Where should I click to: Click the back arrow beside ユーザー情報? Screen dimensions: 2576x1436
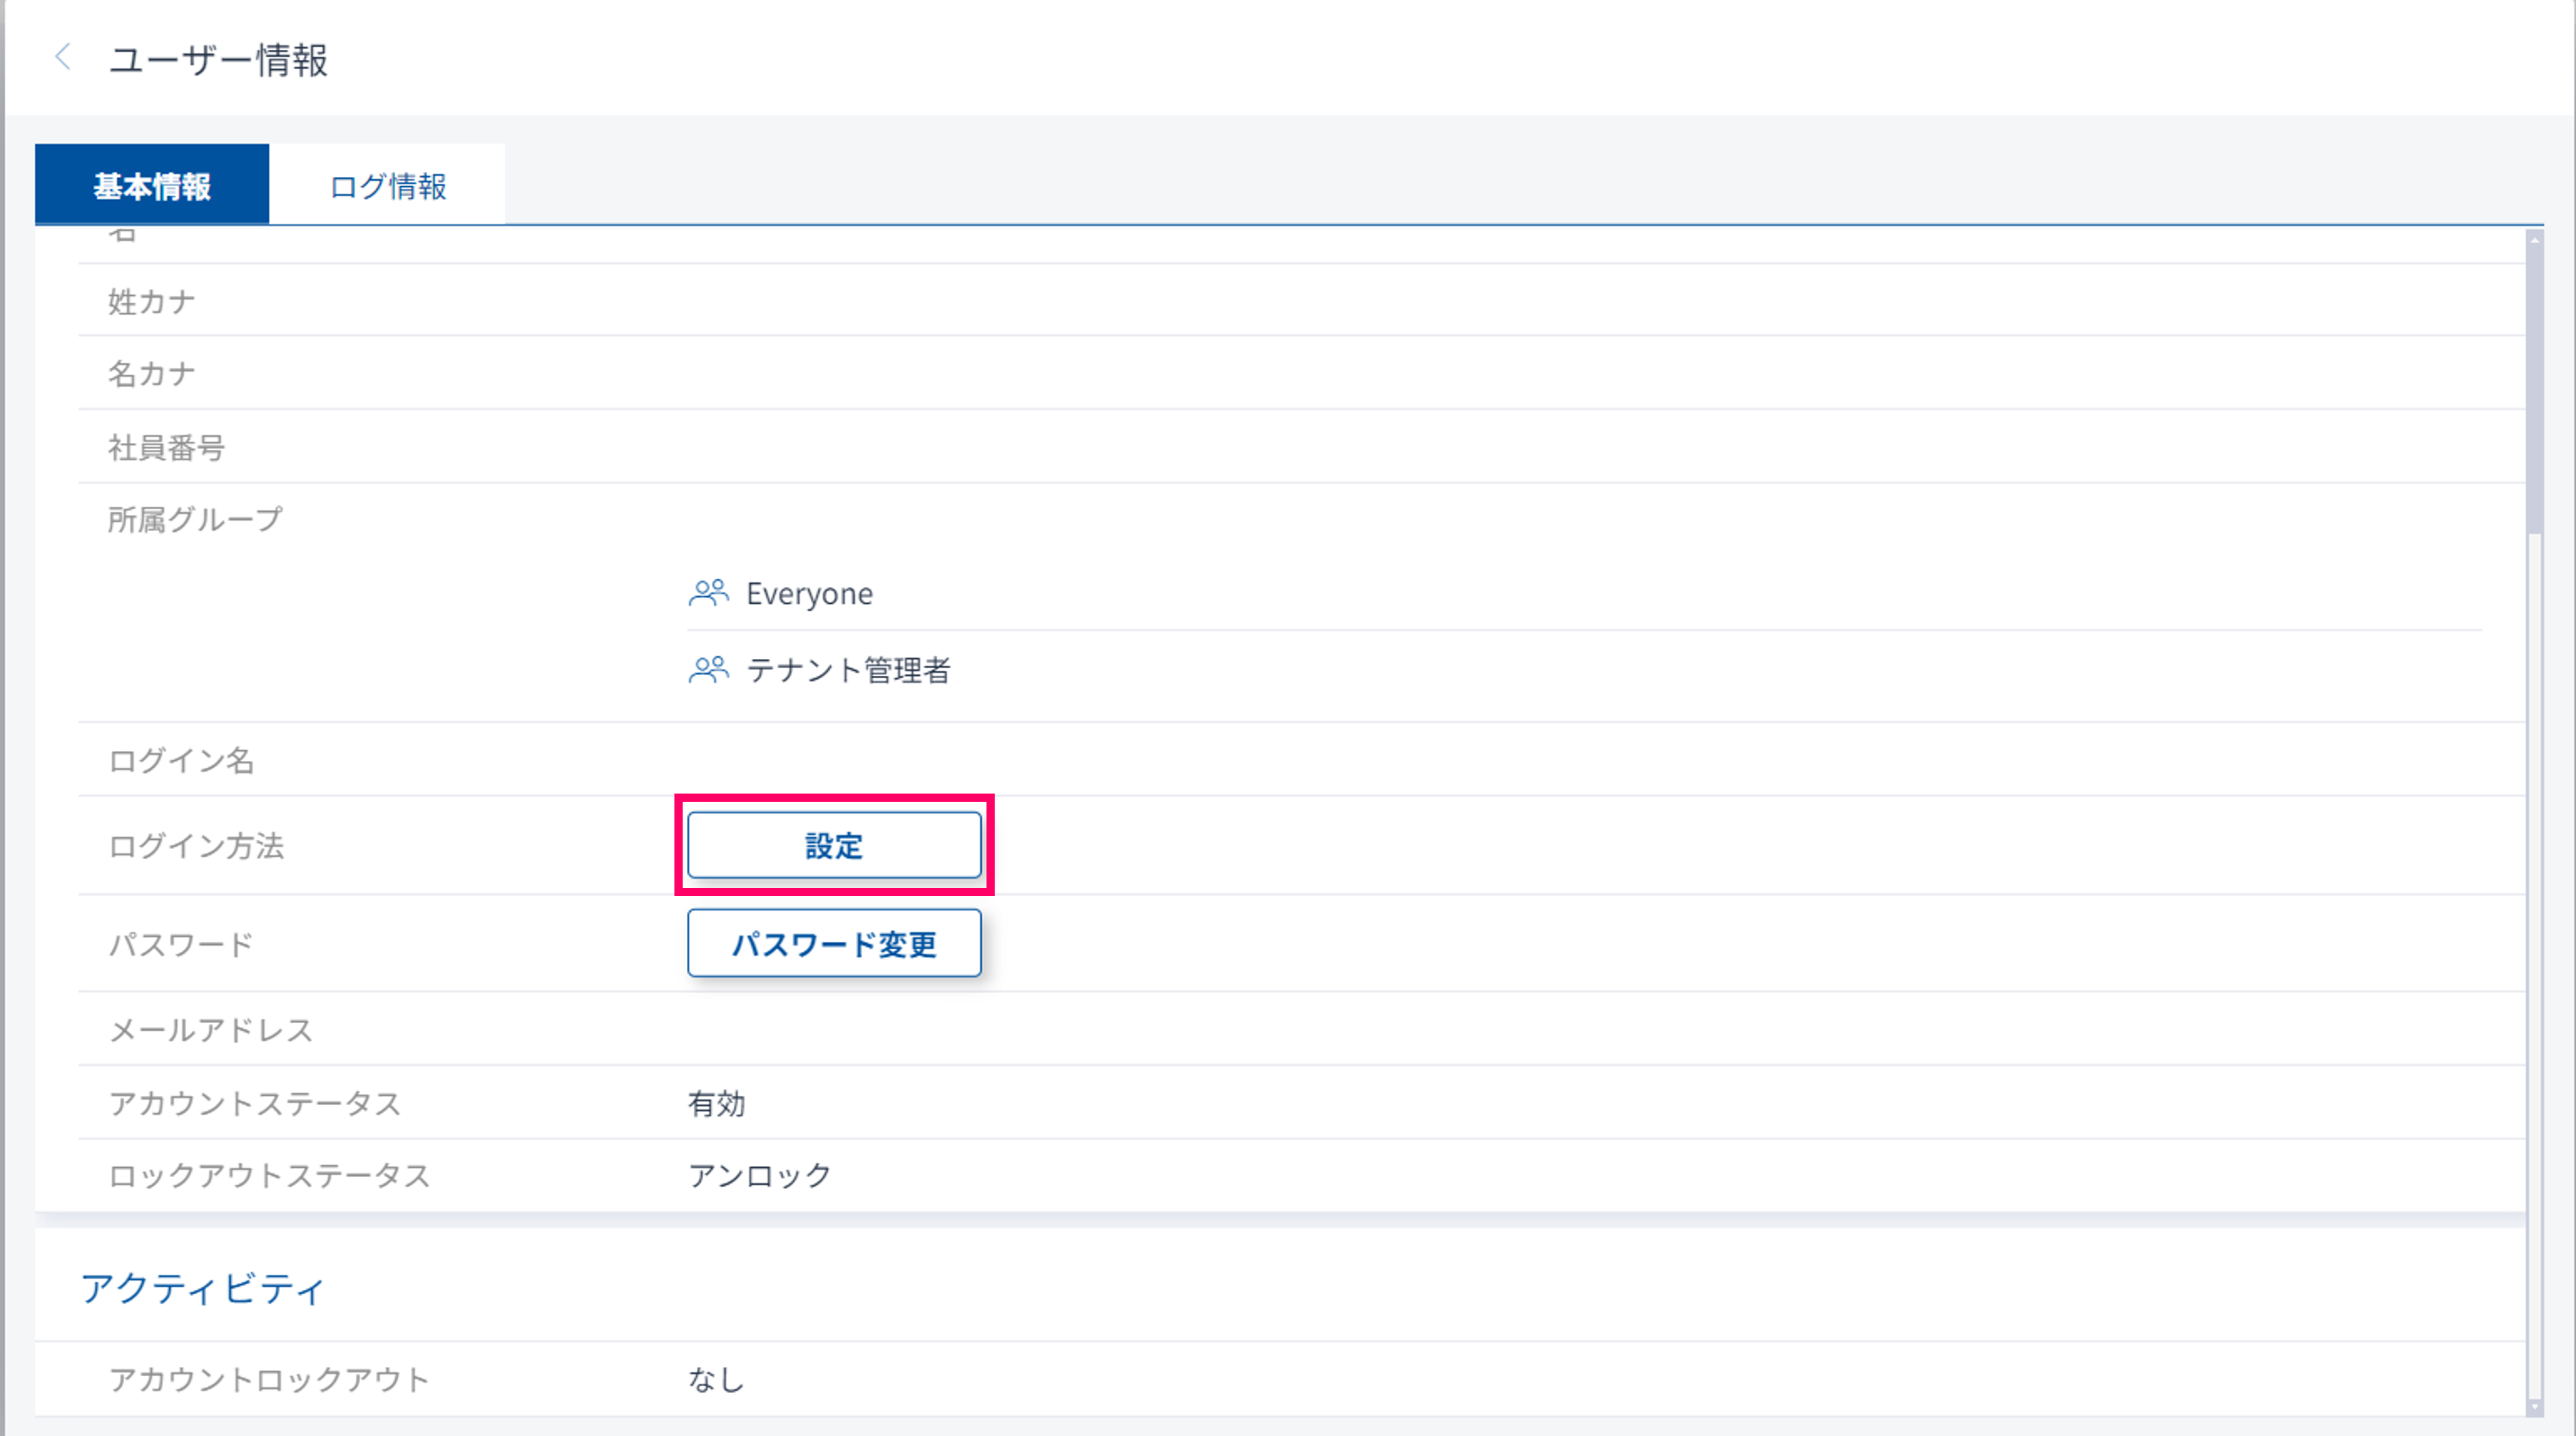63,57
